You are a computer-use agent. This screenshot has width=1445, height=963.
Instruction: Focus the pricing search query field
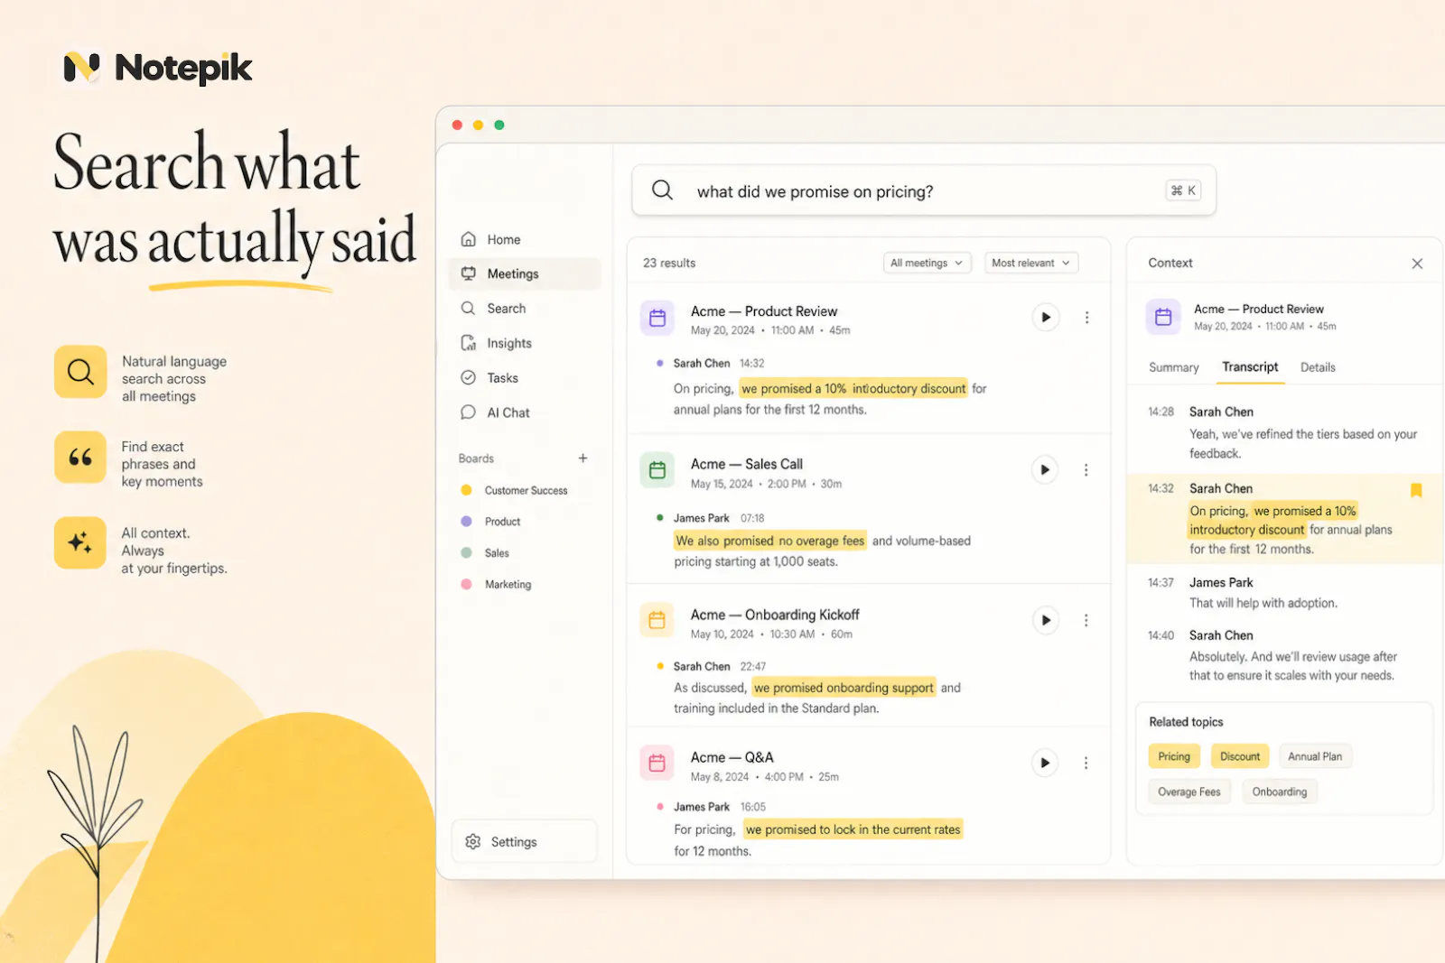coord(924,190)
